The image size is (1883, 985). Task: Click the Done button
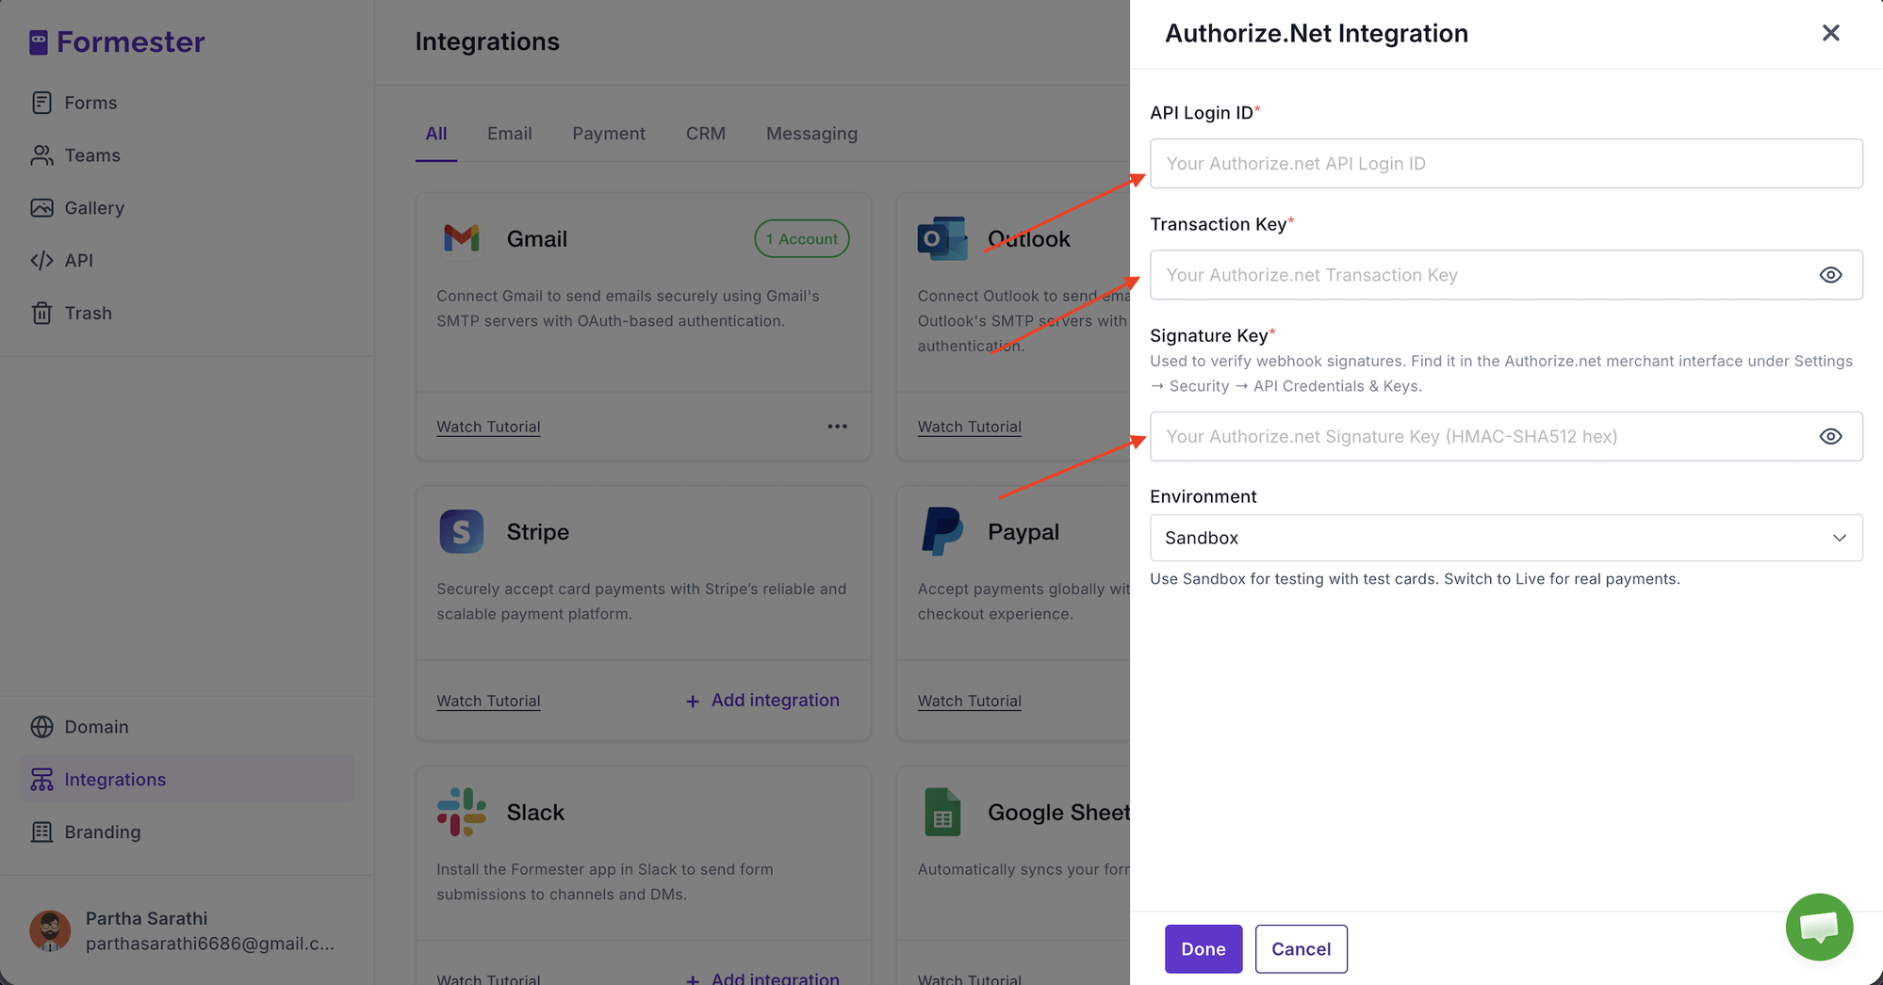[x=1203, y=949]
